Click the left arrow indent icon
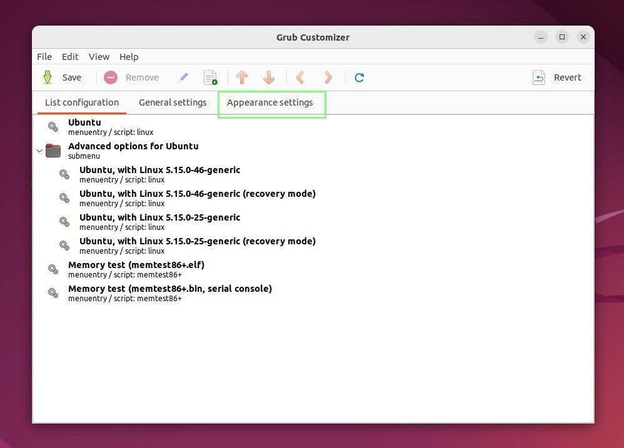Screen dimensions: 624x448 (x=300, y=77)
